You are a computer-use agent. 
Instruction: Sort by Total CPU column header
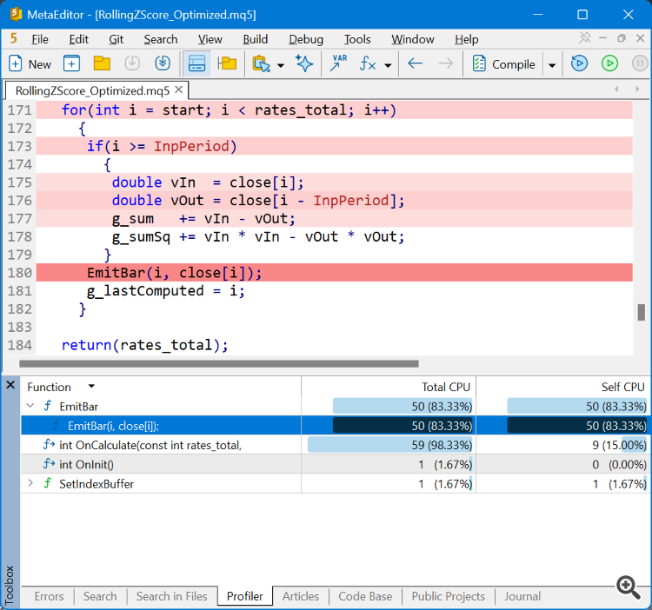pos(446,387)
